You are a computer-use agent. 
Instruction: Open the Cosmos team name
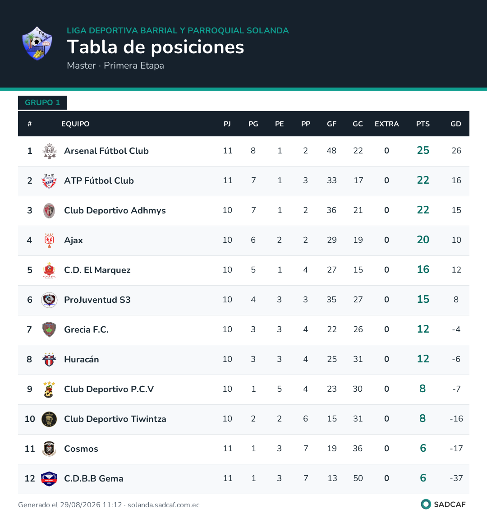click(81, 449)
